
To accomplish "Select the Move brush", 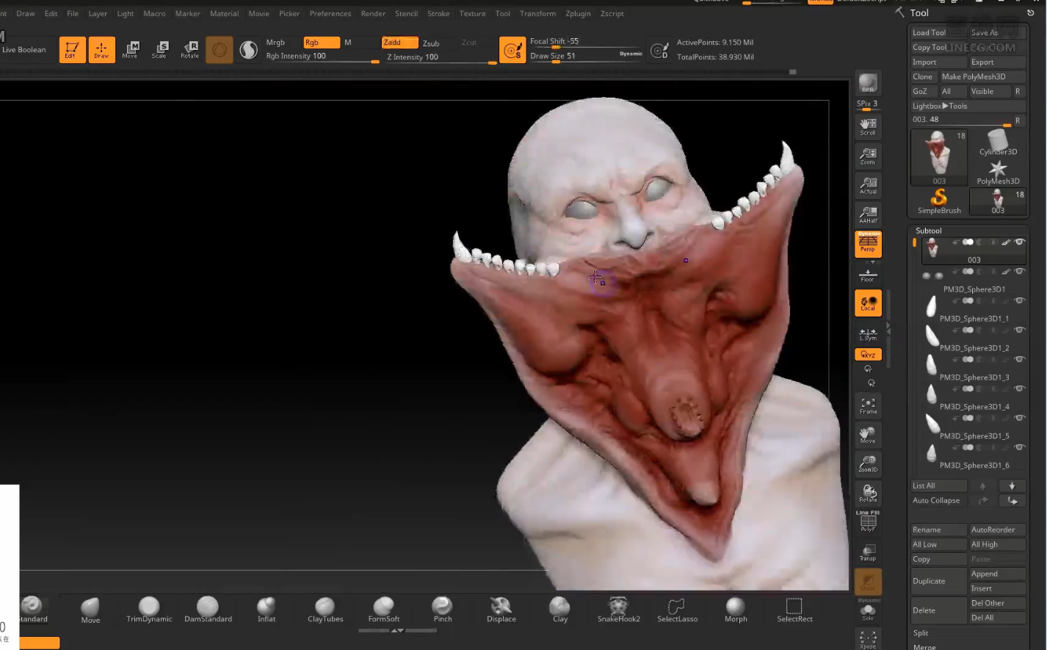I will [90, 610].
